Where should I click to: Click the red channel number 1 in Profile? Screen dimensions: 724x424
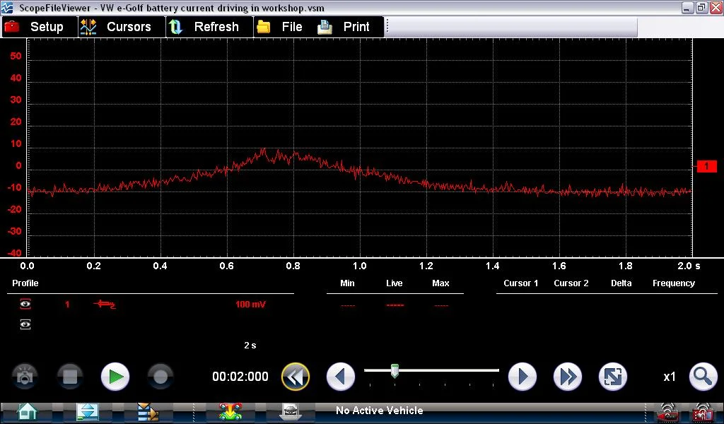pyautogui.click(x=67, y=305)
